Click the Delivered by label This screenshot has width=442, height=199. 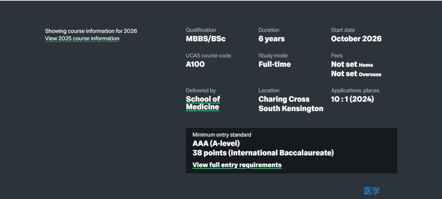click(x=201, y=90)
